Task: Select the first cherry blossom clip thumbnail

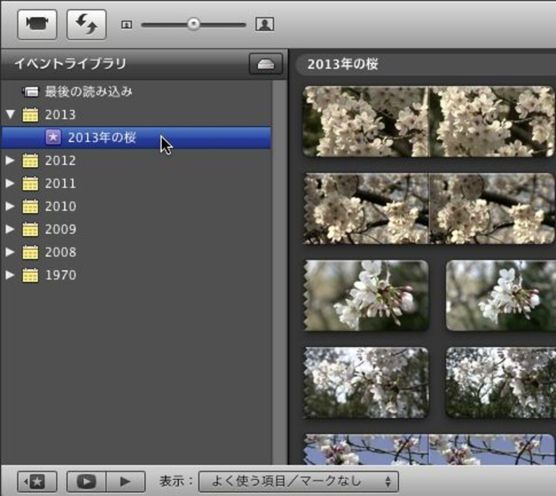Action: coord(366,121)
